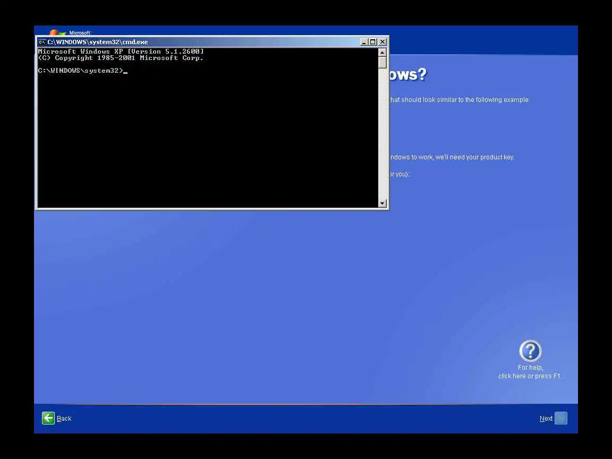
Task: Open help via question mark icon
Action: [530, 351]
